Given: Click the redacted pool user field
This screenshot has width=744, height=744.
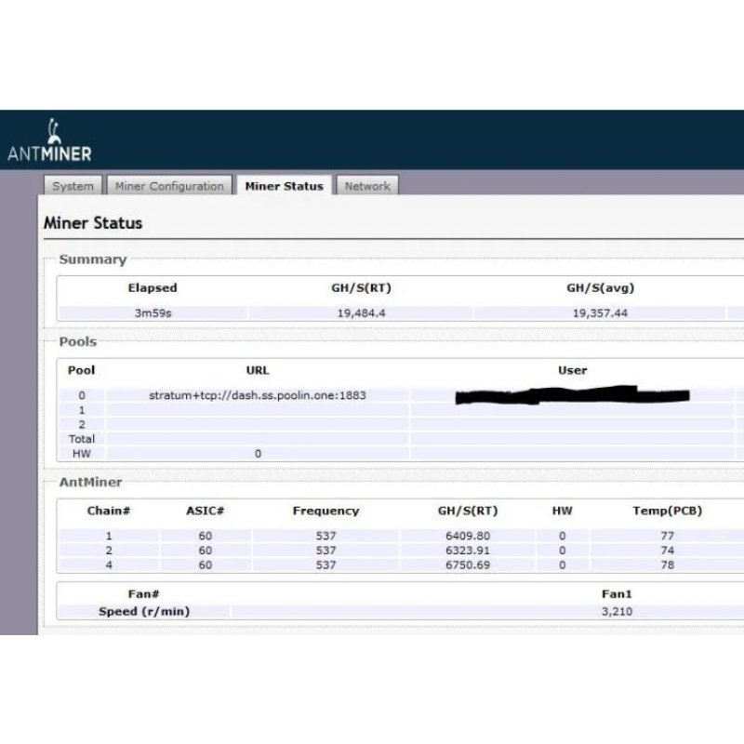Looking at the screenshot, I should (572, 396).
